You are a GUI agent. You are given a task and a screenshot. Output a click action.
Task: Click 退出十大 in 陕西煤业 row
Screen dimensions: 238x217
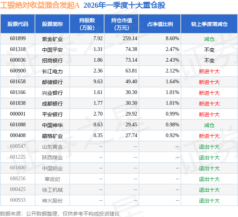(x=209, y=158)
